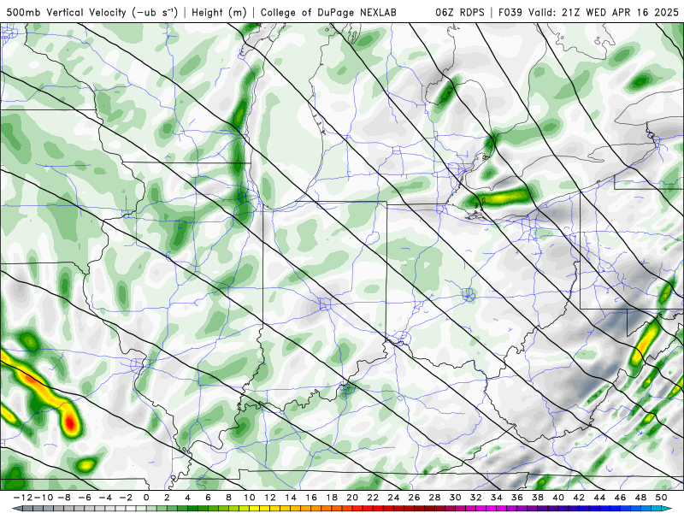Click the '30' value on the color scale
This screenshot has height=513, width=684.
(x=456, y=498)
